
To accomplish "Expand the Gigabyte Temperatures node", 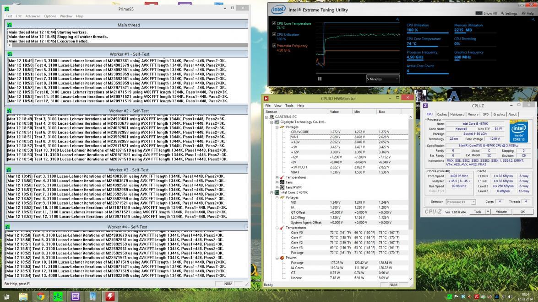I will pyautogui.click(x=277, y=177).
